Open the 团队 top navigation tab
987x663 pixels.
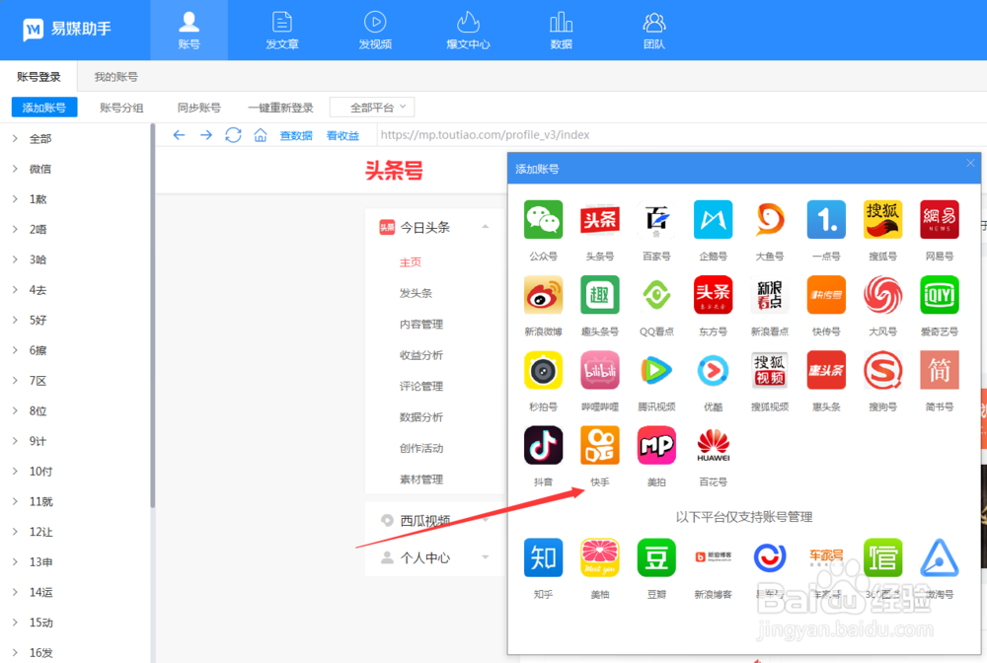pyautogui.click(x=654, y=31)
